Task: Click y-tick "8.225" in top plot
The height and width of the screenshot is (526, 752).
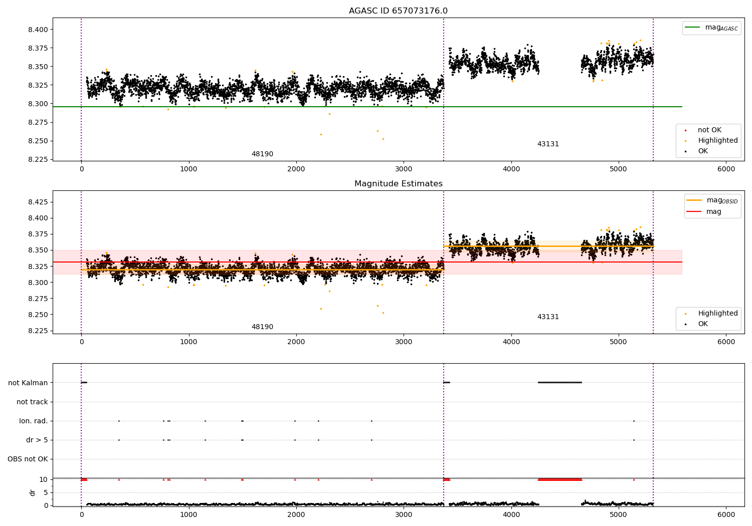Action: pyautogui.click(x=38, y=160)
